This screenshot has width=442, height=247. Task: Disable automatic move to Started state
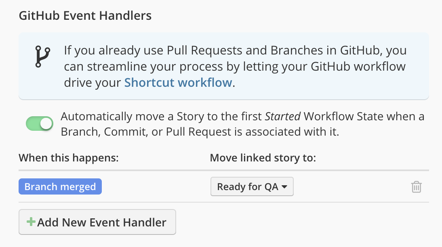[40, 123]
